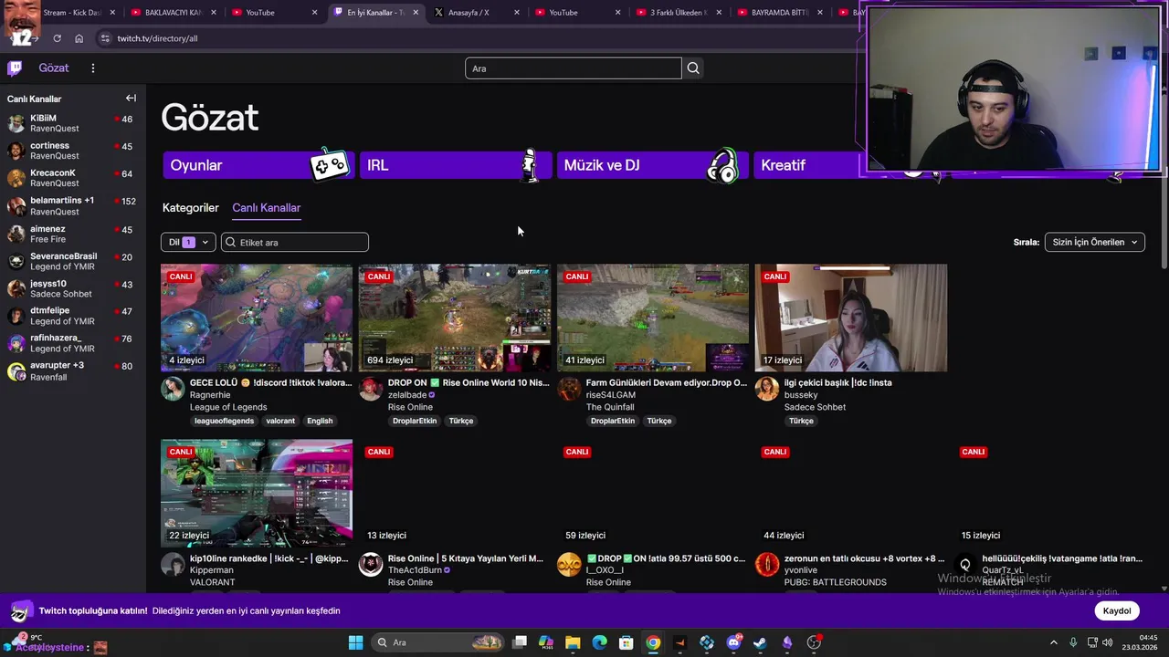Click KiBiiM avatar in sidebar
The image size is (1169, 657).
pyautogui.click(x=16, y=123)
